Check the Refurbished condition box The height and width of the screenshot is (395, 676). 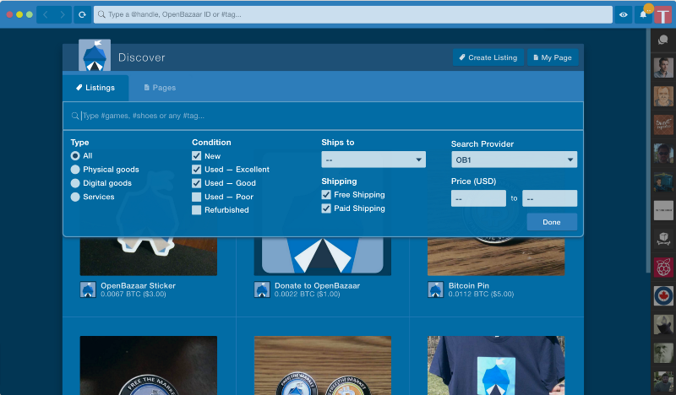197,210
